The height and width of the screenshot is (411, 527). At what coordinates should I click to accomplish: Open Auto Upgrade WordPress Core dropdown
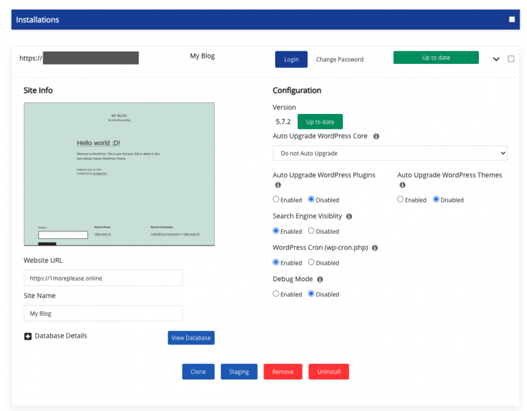(x=390, y=153)
